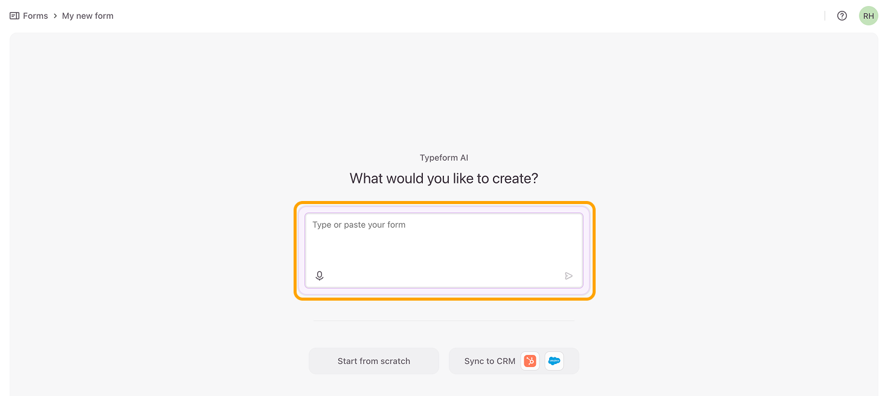Start voice input with the microphone icon
888x396 pixels.
[x=320, y=276]
